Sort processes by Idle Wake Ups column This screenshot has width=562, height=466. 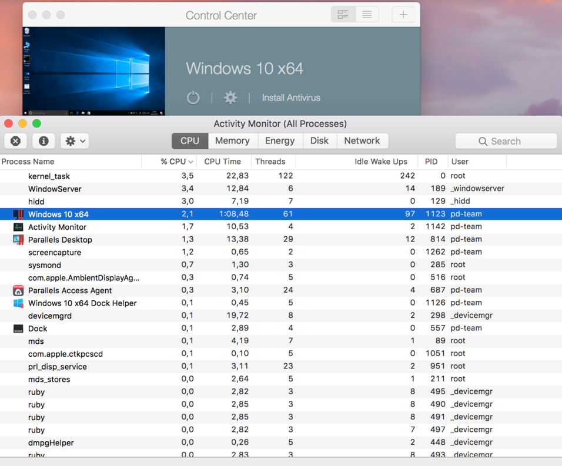click(x=380, y=162)
